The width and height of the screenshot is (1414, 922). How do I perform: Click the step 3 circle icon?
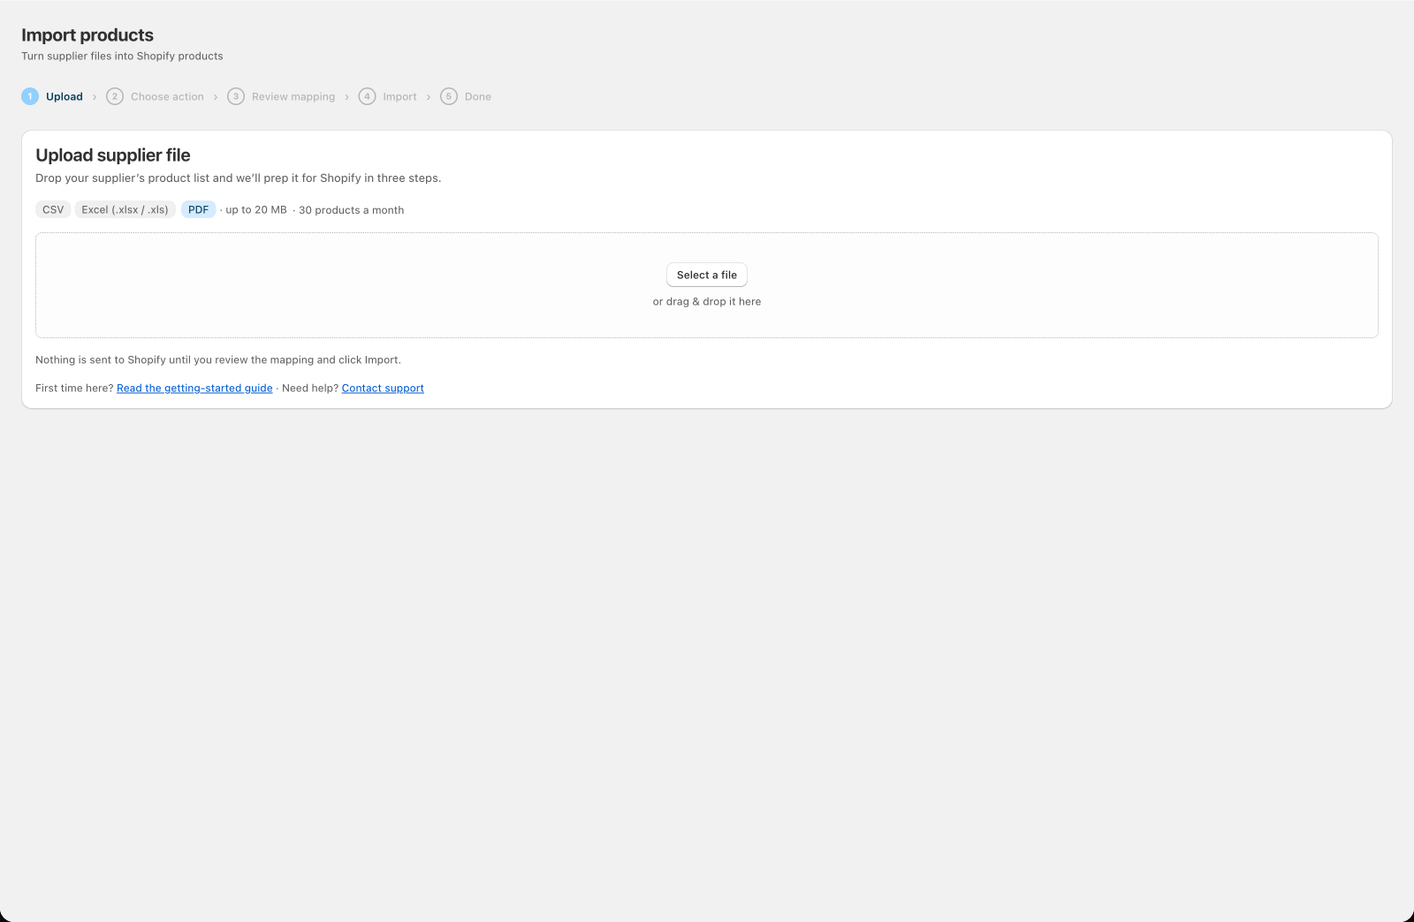point(236,96)
